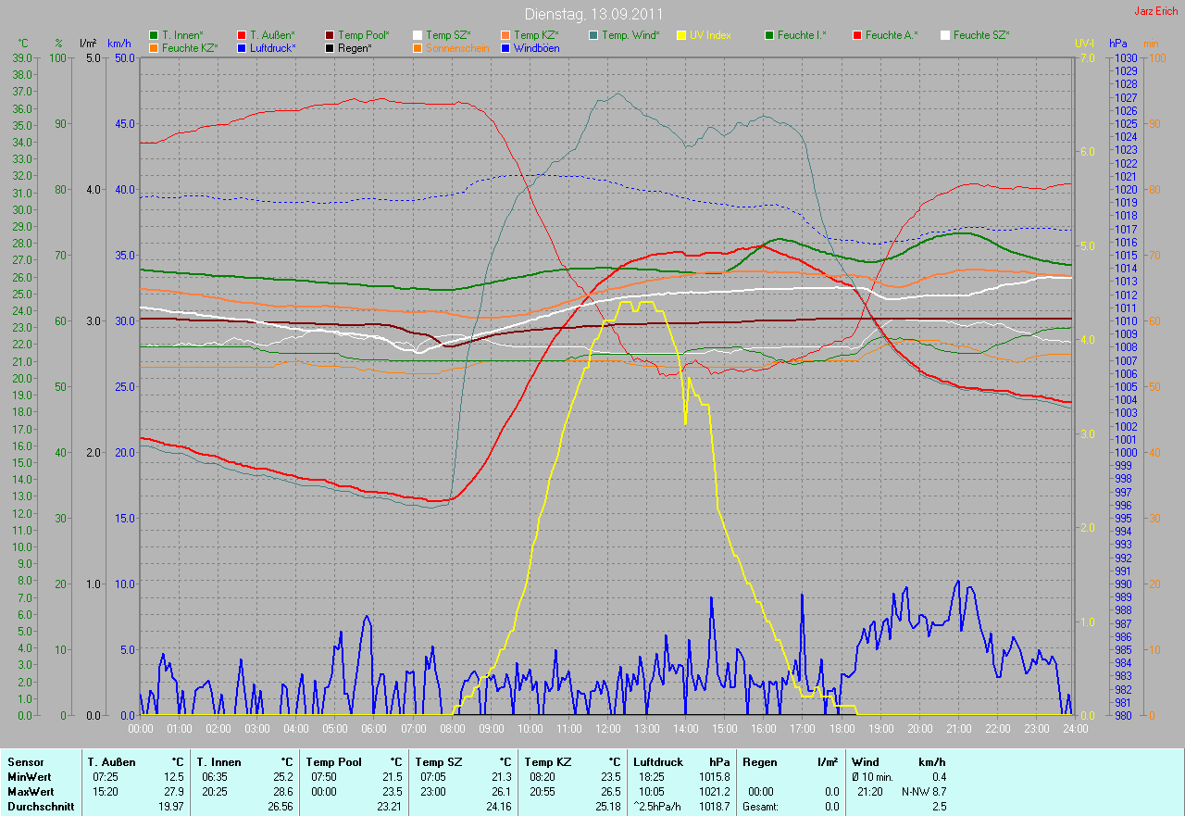Click the T. Außen maximum value 27.9
The image size is (1185, 816).
[173, 792]
